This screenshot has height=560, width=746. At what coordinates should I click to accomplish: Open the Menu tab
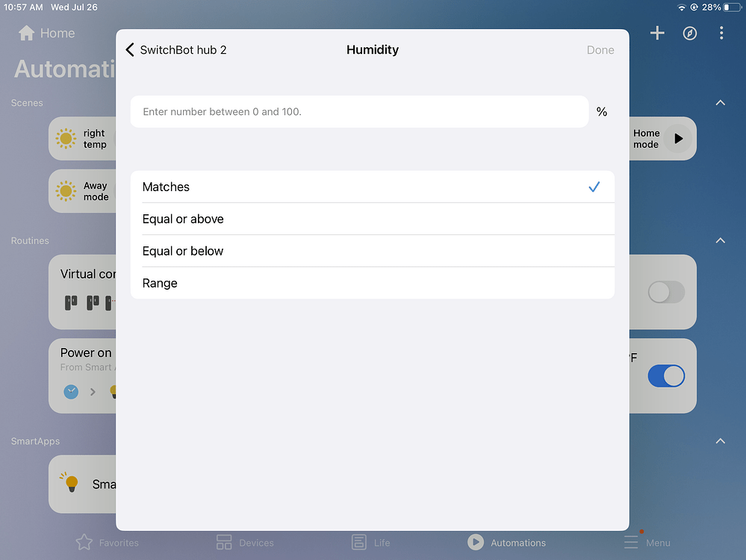647,541
